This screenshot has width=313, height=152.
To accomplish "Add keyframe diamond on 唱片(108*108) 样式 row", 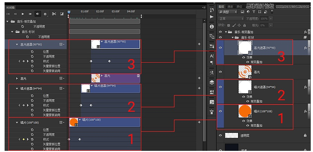I will pos(24,139).
